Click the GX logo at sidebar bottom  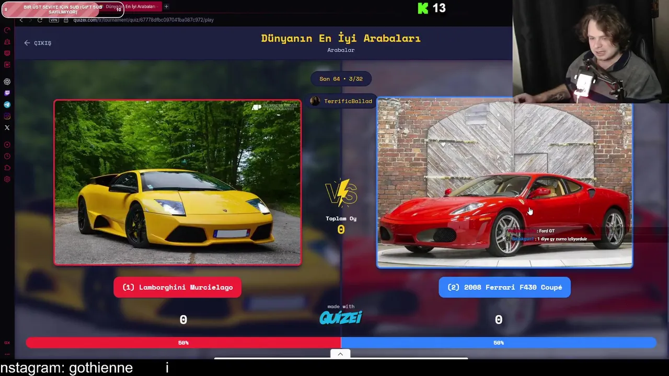click(7, 343)
